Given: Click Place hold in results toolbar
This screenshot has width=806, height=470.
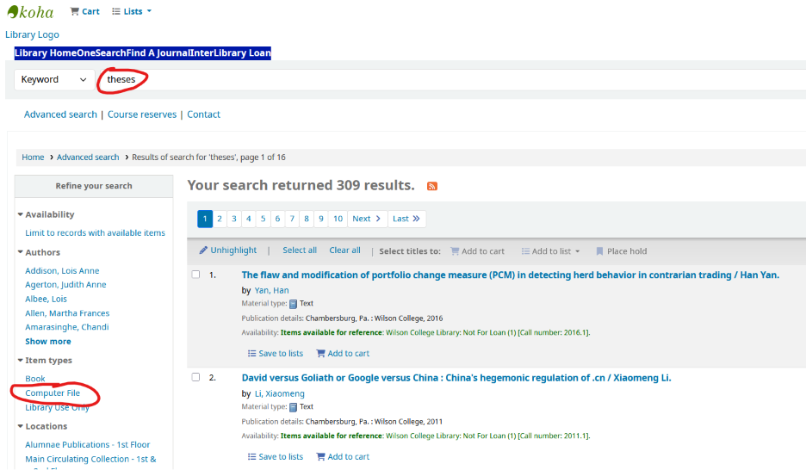Looking at the screenshot, I should point(621,251).
